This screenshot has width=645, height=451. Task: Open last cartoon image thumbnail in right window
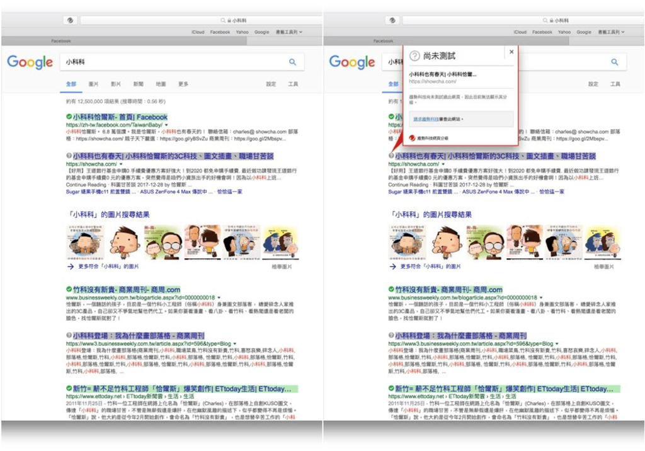pos(603,242)
